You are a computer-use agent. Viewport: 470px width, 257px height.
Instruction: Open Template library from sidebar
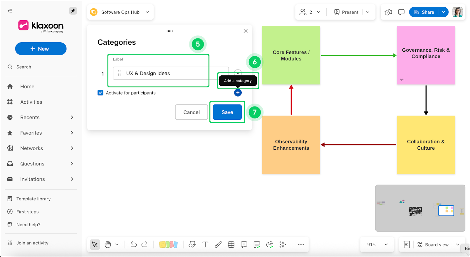tap(33, 199)
